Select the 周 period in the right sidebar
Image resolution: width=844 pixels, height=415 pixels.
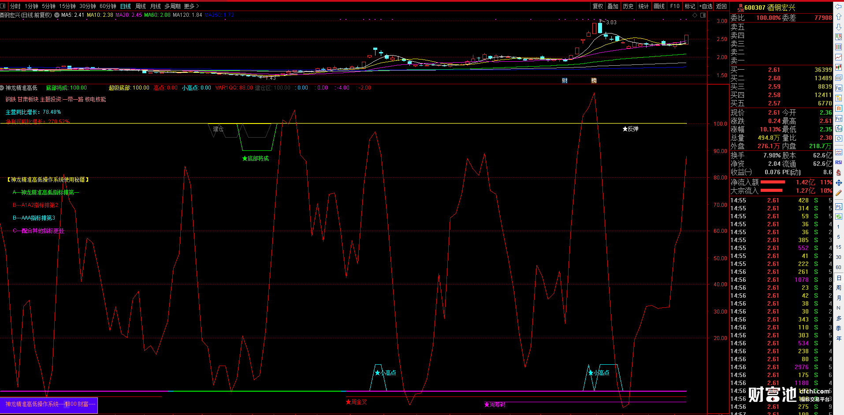[838, 288]
